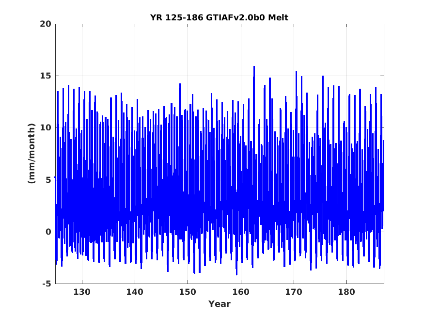Click the x-axis tick label '180'
Screen dimensions: 424x318
(346, 292)
